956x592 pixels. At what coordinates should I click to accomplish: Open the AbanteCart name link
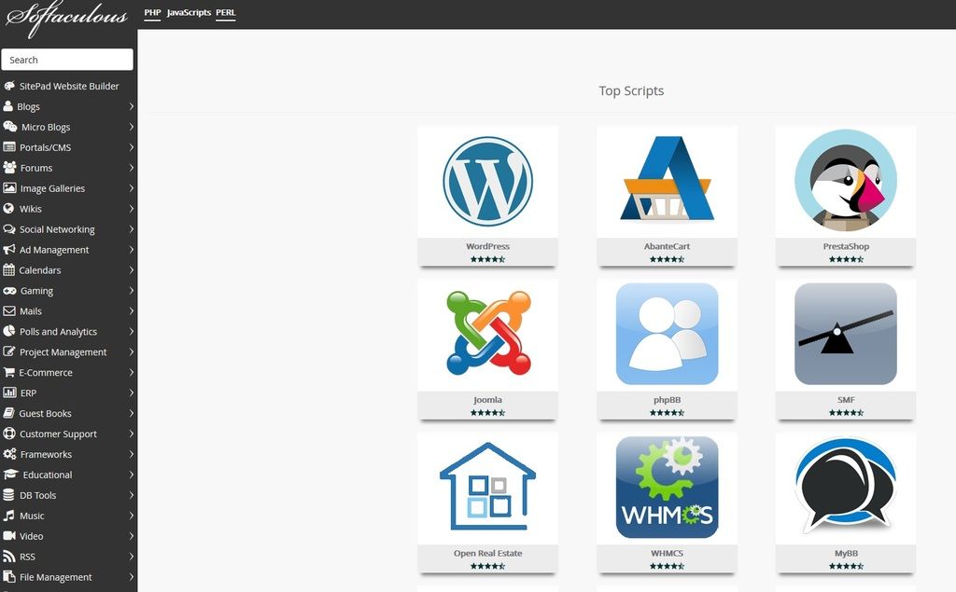point(667,246)
